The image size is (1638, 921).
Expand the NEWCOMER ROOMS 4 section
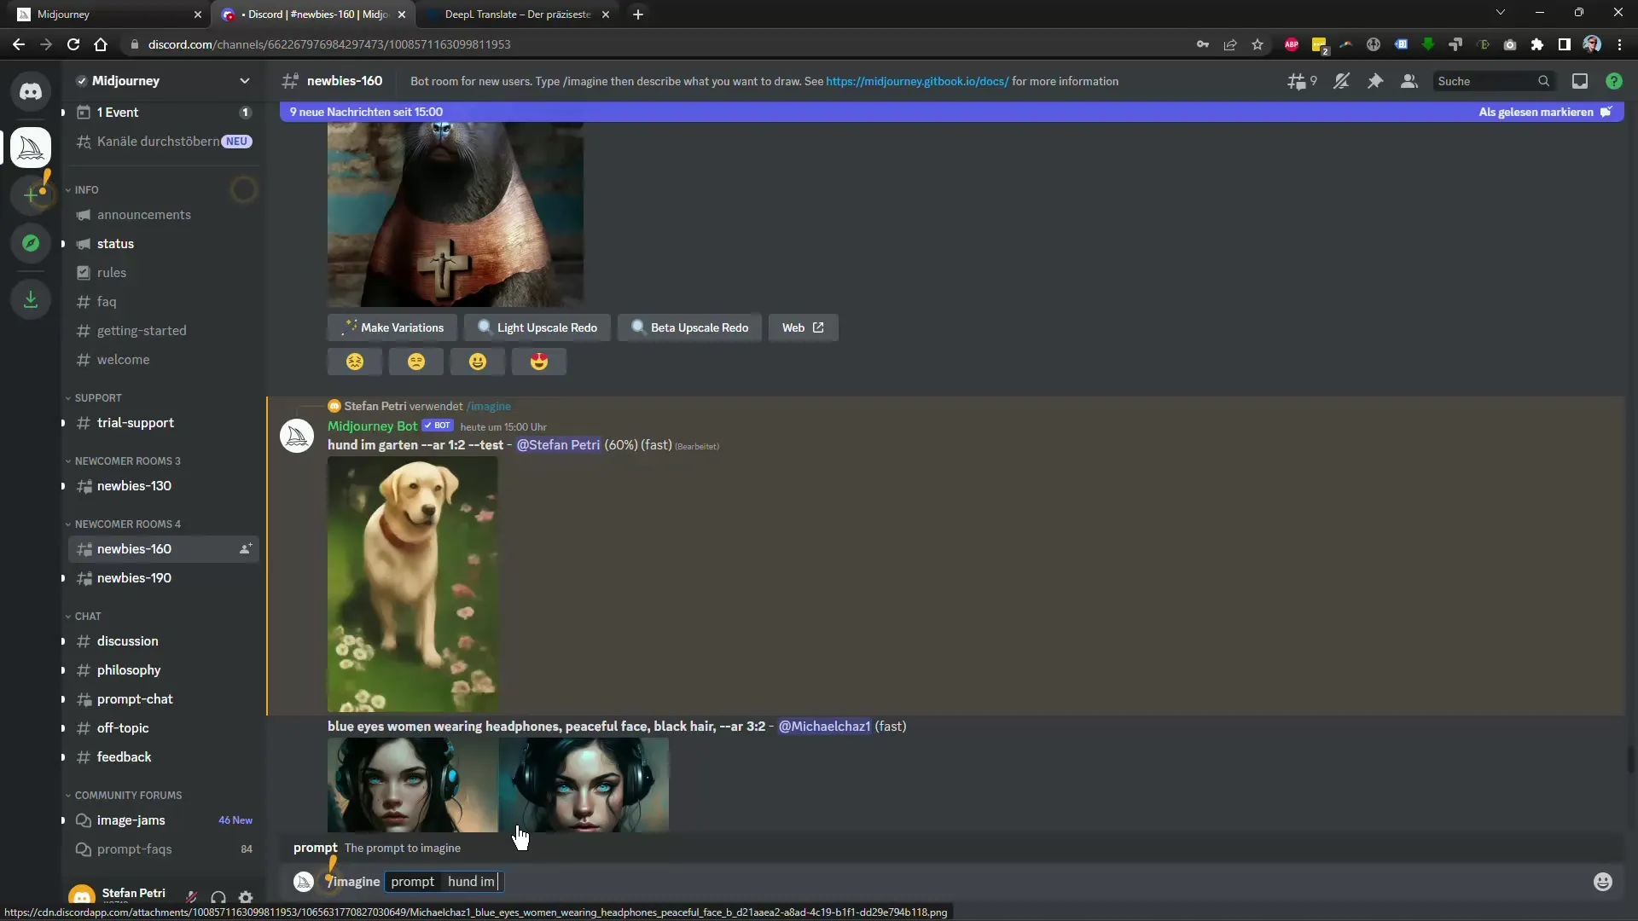coord(127,523)
